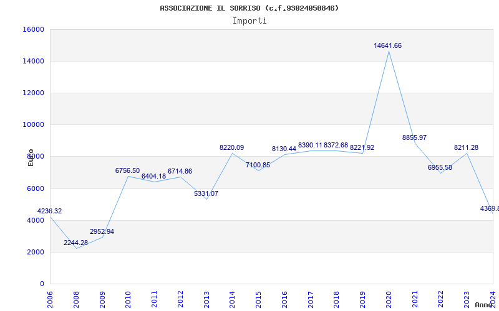Click the 7100.85 data label
The height and width of the screenshot is (311, 499).
pyautogui.click(x=258, y=165)
